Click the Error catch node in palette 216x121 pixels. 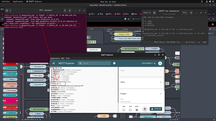tap(10, 64)
